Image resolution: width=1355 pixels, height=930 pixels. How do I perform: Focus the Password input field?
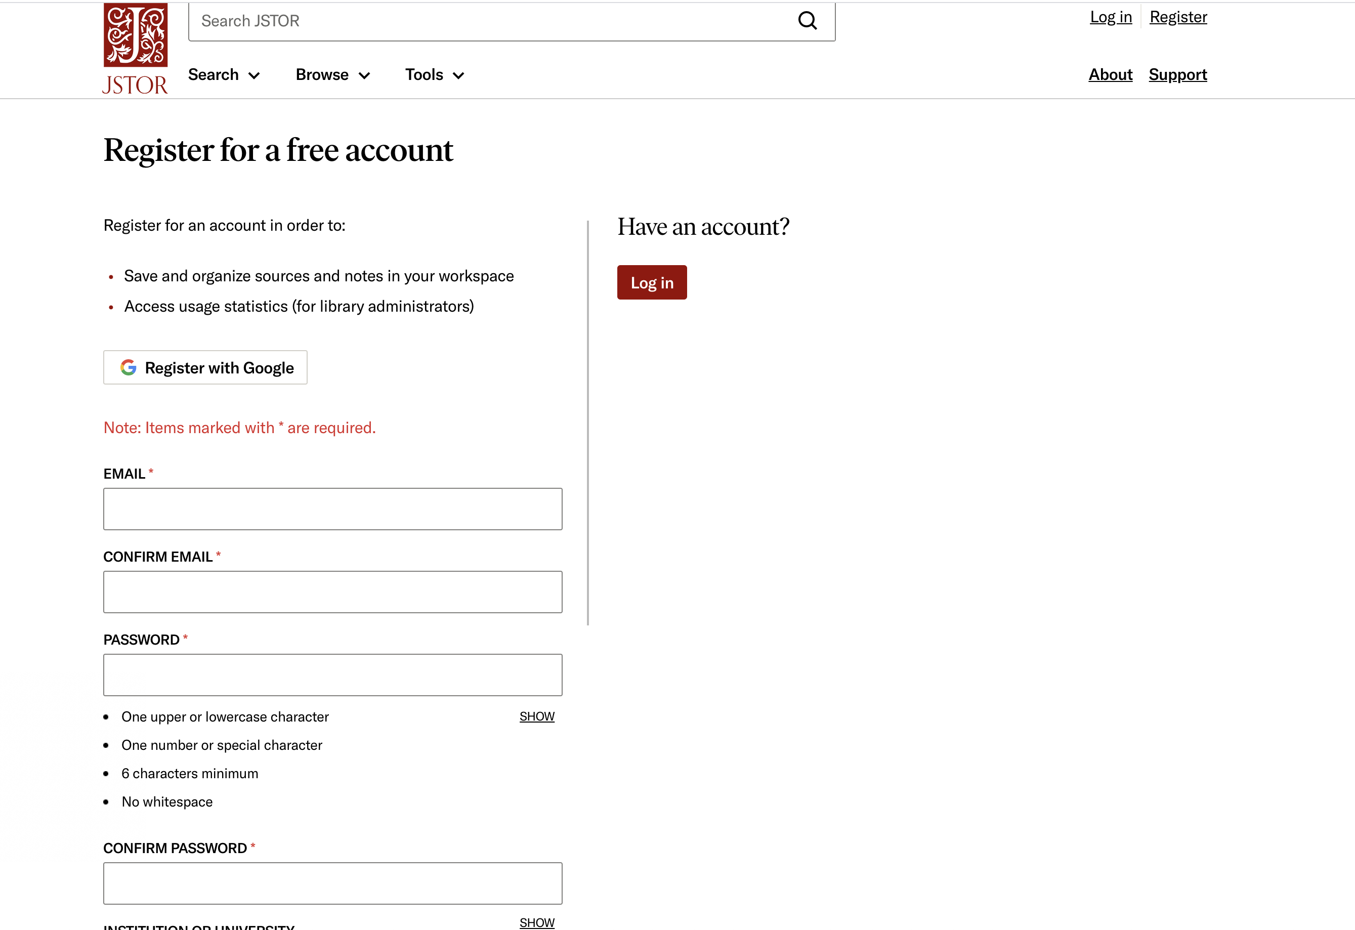point(333,674)
